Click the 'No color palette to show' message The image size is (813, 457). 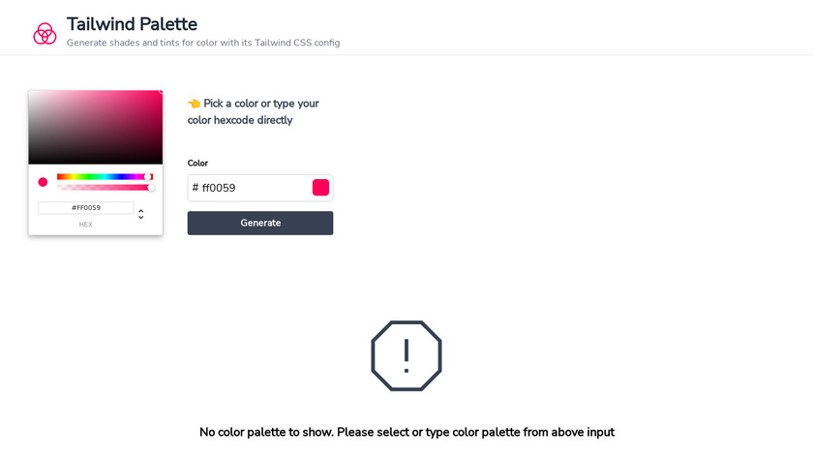click(406, 432)
